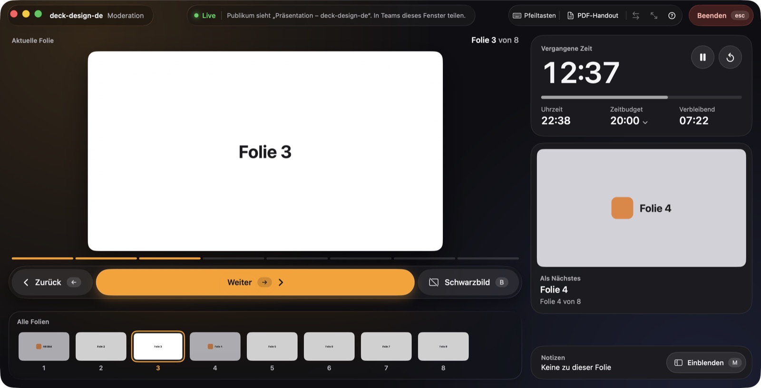This screenshot has width=761, height=388.
Task: Click the Folie 4 von 8 caption
Action: 560,301
